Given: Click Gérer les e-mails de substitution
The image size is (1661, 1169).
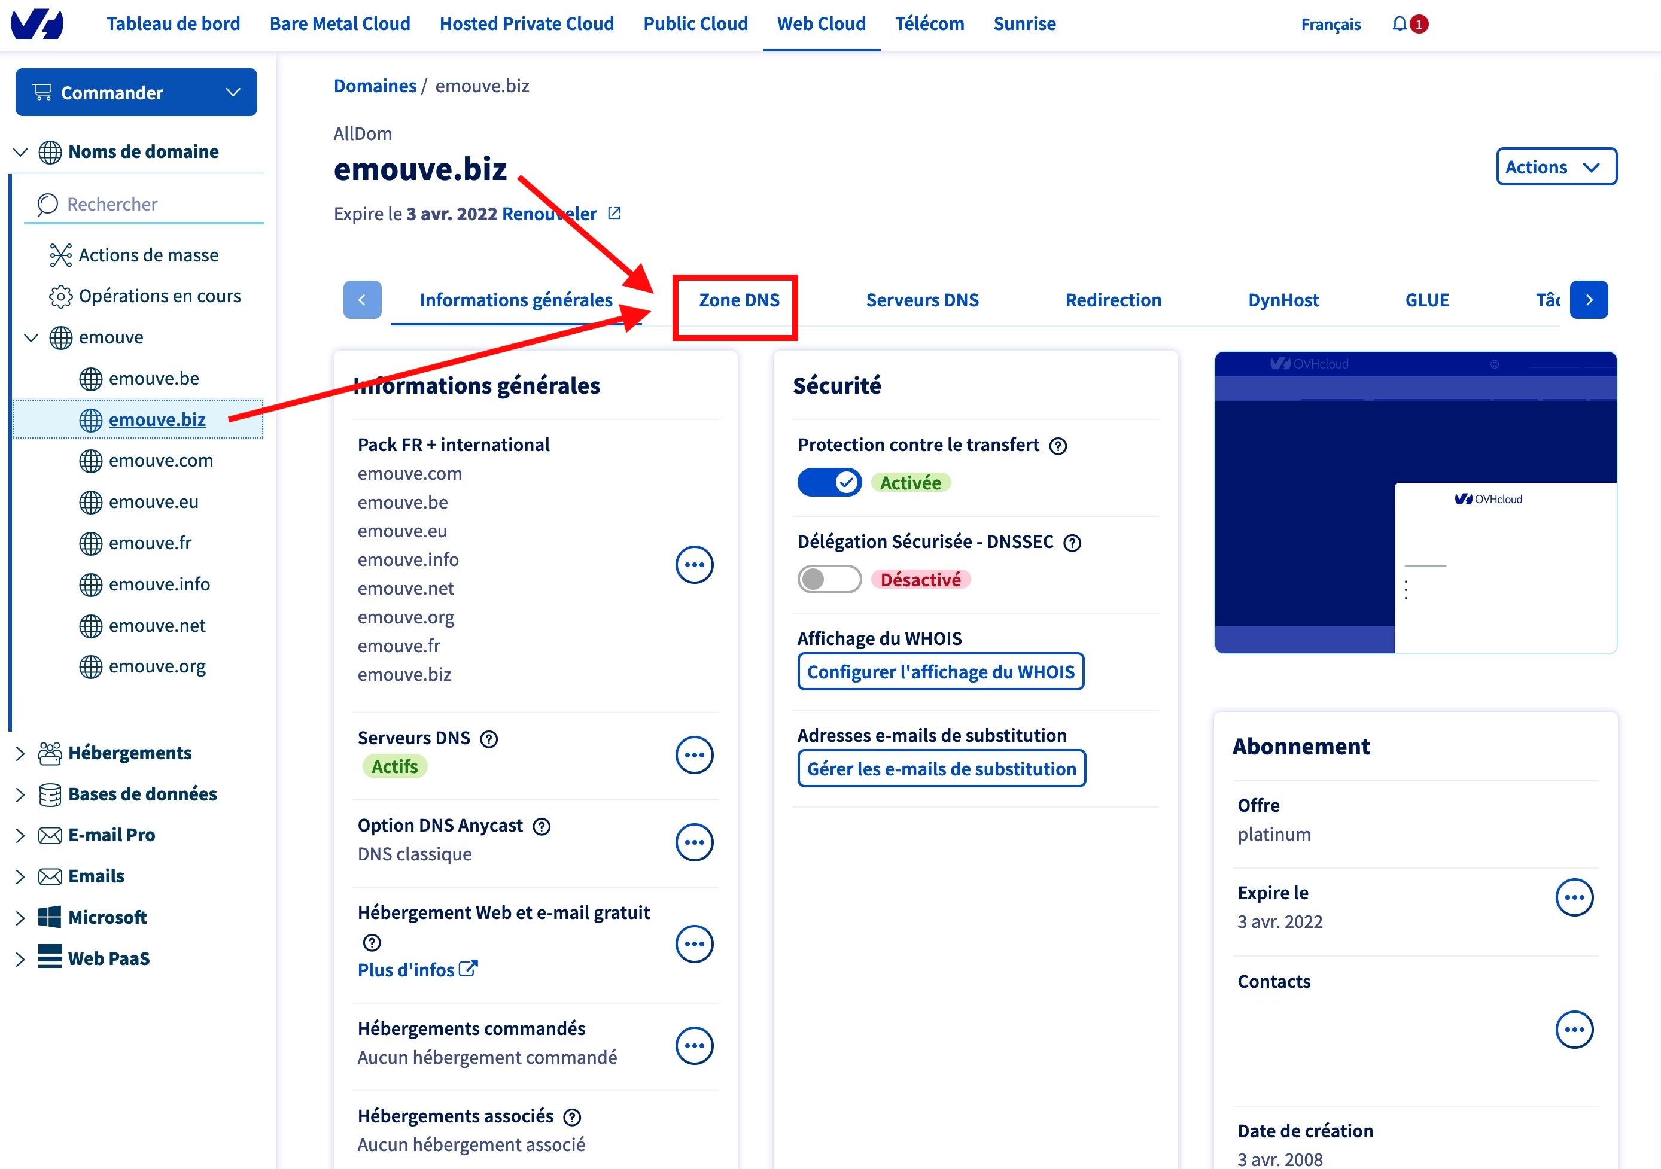Looking at the screenshot, I should click(941, 769).
